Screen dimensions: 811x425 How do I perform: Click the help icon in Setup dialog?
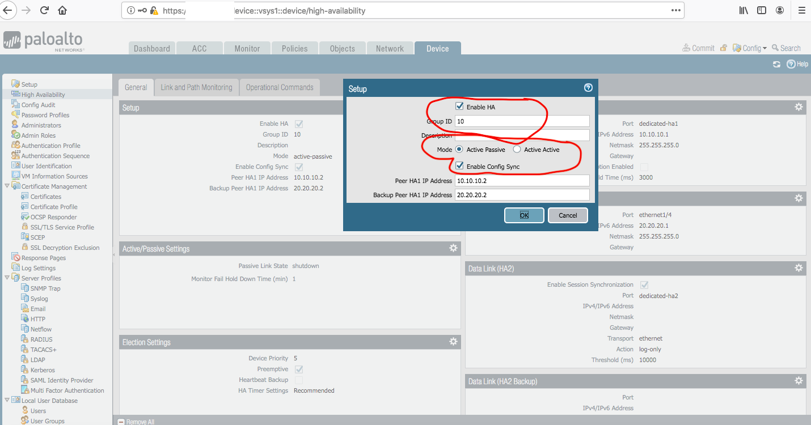point(588,88)
